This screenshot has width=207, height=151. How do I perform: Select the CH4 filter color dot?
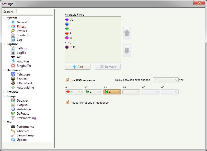(67, 47)
